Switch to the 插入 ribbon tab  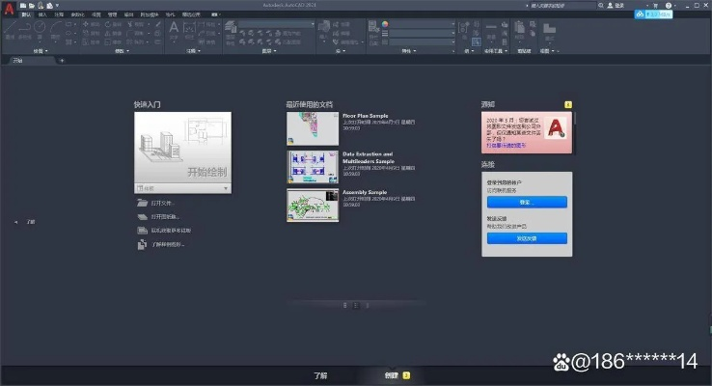point(42,14)
